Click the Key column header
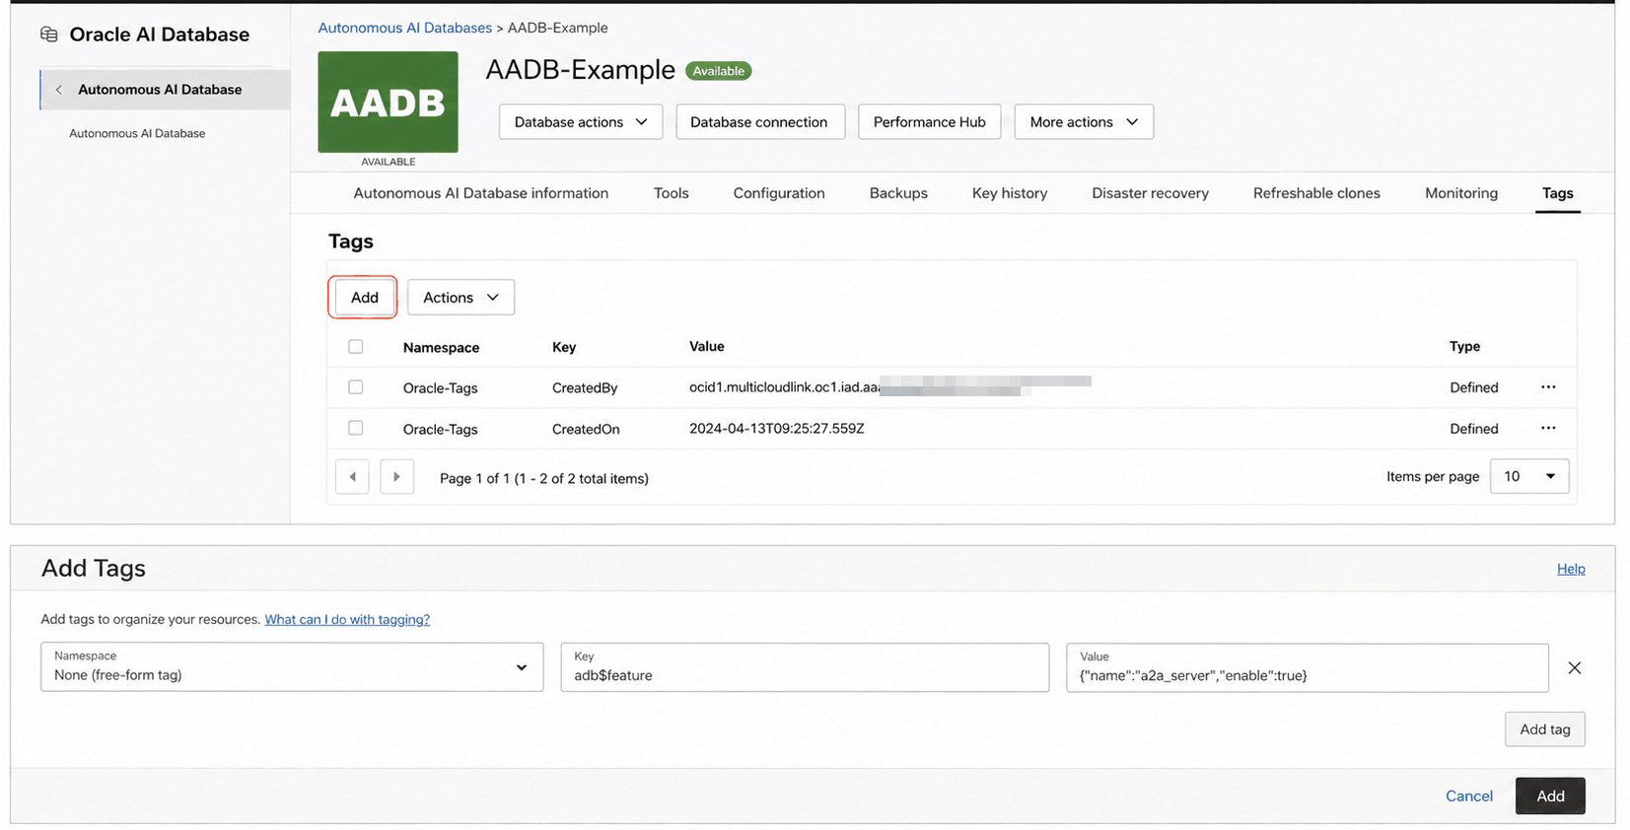The height and width of the screenshot is (830, 1630). (564, 347)
